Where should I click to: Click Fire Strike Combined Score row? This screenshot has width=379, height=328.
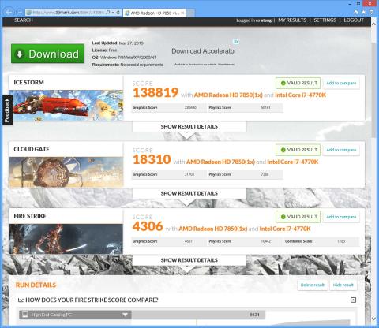321,241
